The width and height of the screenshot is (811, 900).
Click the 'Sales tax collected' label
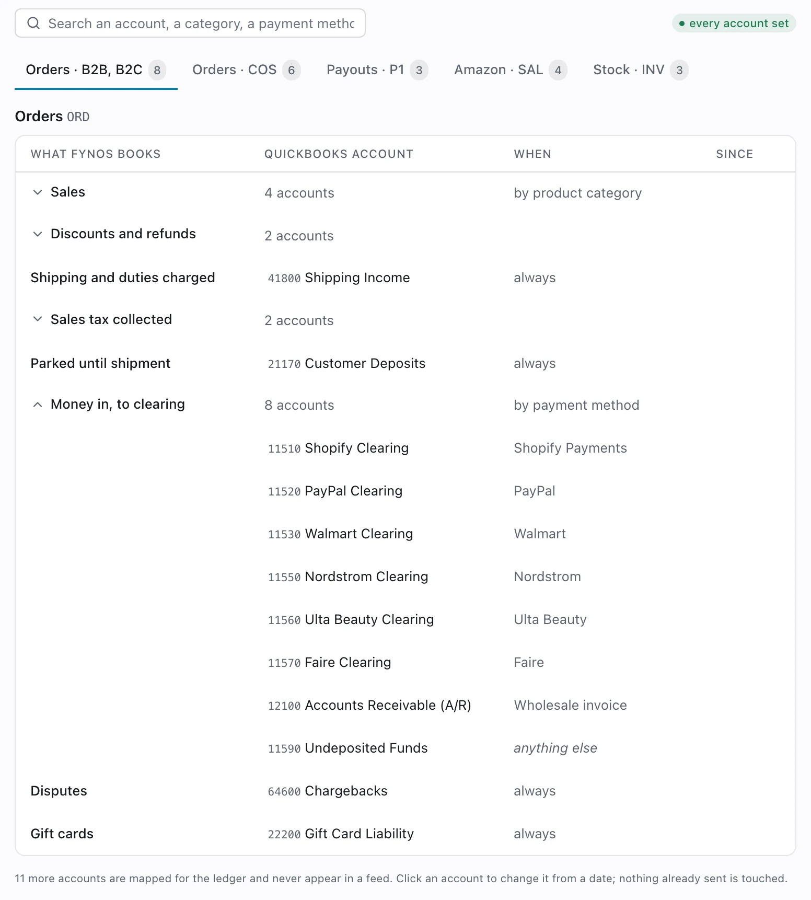click(111, 319)
